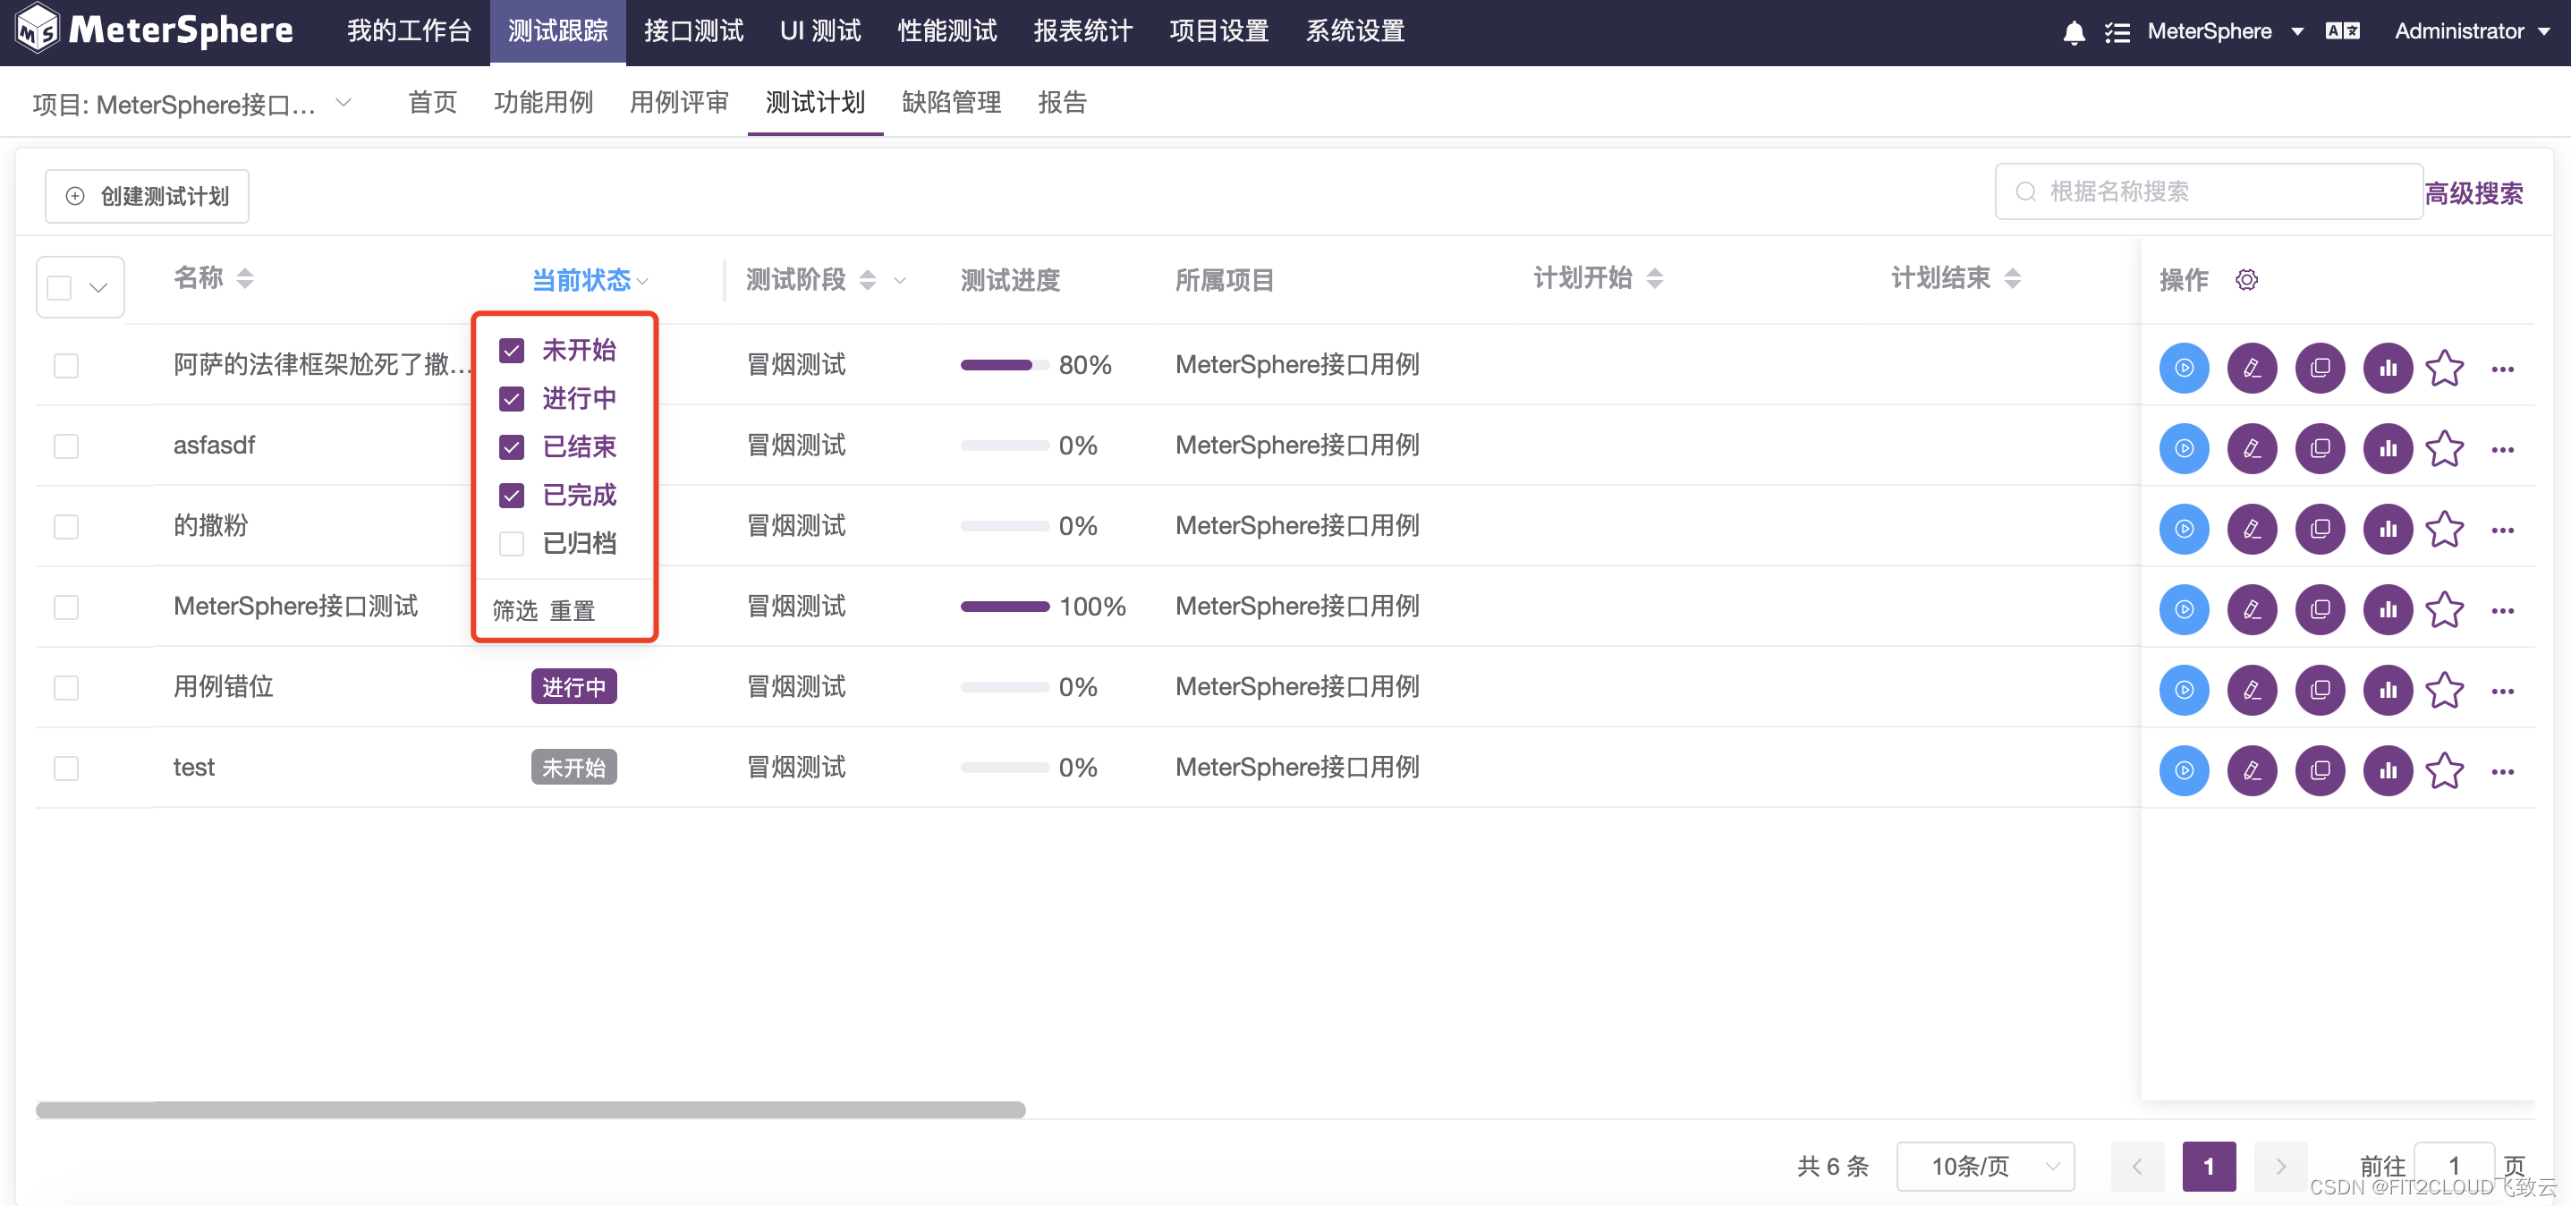Screen dimensions: 2571x1206
Task: Star the test plan row
Action: [x=2444, y=770]
